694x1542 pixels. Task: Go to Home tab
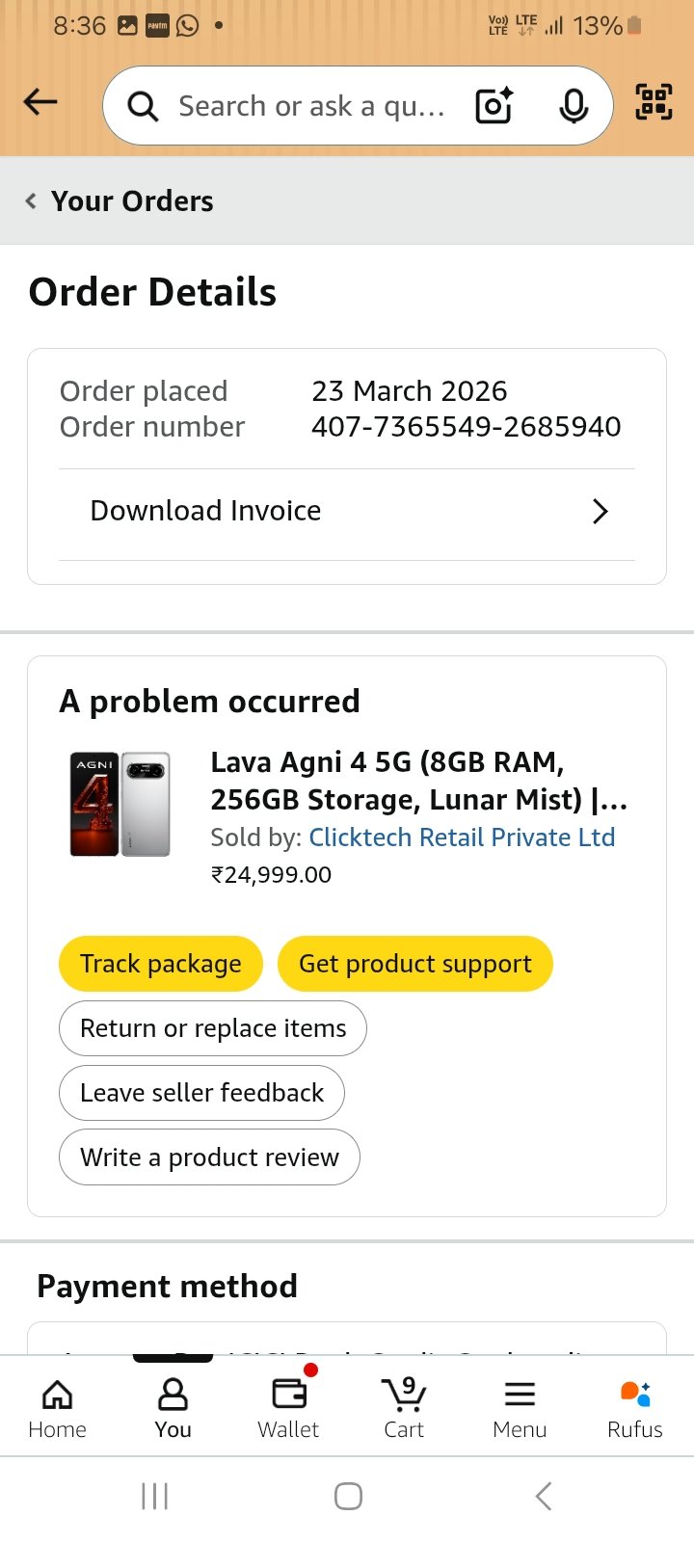click(58, 1407)
